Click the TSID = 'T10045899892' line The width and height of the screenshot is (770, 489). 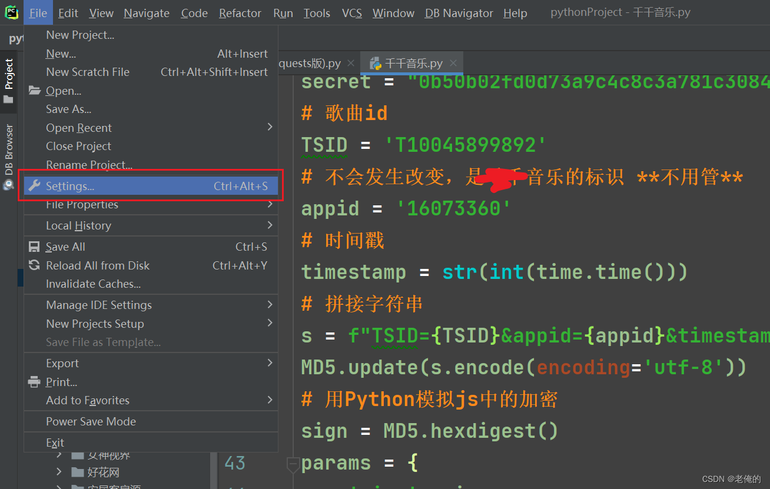424,145
